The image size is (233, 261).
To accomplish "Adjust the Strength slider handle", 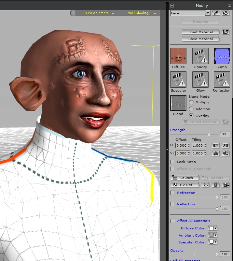I will point(209,135).
